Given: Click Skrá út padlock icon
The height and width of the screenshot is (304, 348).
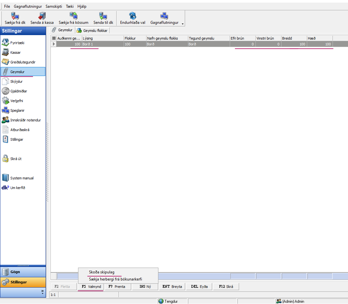Looking at the screenshot, I should coord(5,159).
